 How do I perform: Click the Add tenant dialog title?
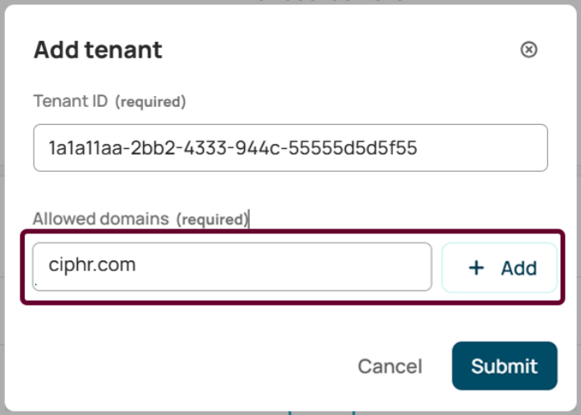tap(98, 50)
